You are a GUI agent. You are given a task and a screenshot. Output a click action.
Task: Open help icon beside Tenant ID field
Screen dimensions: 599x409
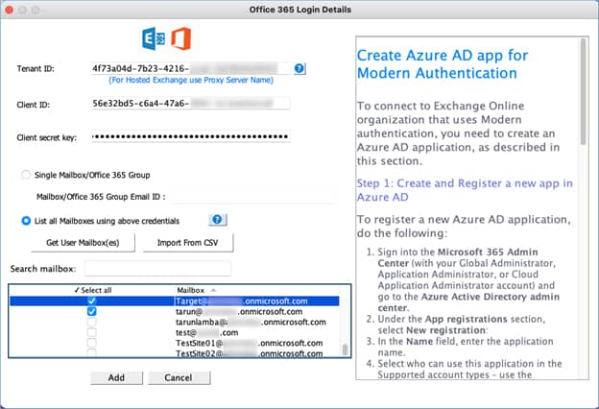pyautogui.click(x=299, y=68)
